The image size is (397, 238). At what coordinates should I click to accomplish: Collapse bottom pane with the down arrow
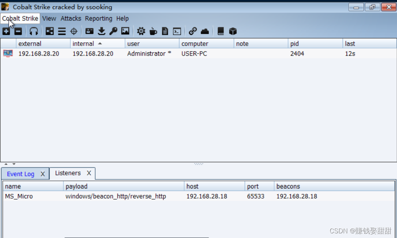pyautogui.click(x=14, y=164)
